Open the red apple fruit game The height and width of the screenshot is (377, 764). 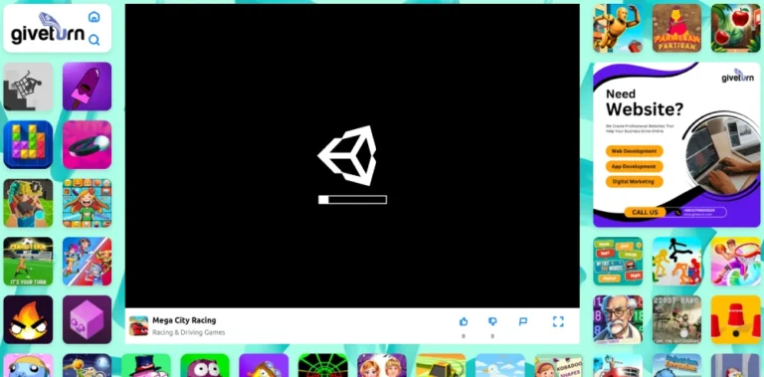click(735, 28)
